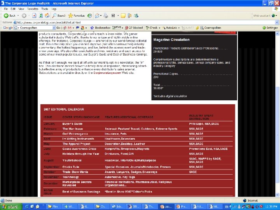This screenshot has height=210, width=280.
Task: Open the Edit with Word dropdown arrow
Action: pyautogui.click(x=118, y=16)
